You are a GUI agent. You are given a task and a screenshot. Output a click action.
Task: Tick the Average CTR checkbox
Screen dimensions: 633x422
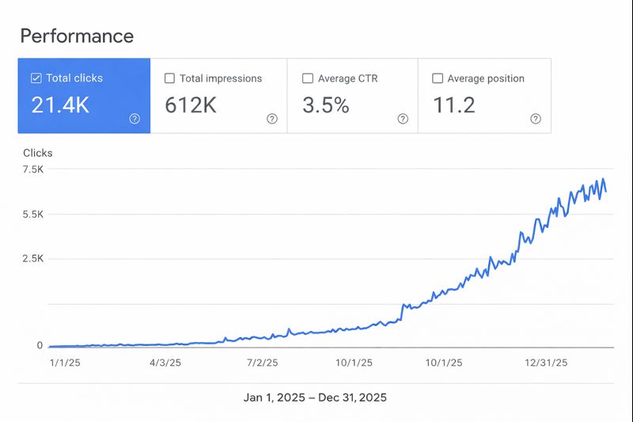308,78
